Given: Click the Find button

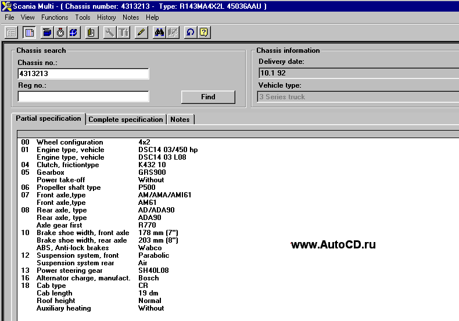Looking at the screenshot, I should pos(208,97).
